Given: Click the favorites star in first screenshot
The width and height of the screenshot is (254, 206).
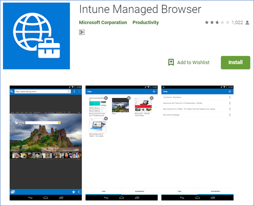Looking at the screenshot, I should 74,192.
